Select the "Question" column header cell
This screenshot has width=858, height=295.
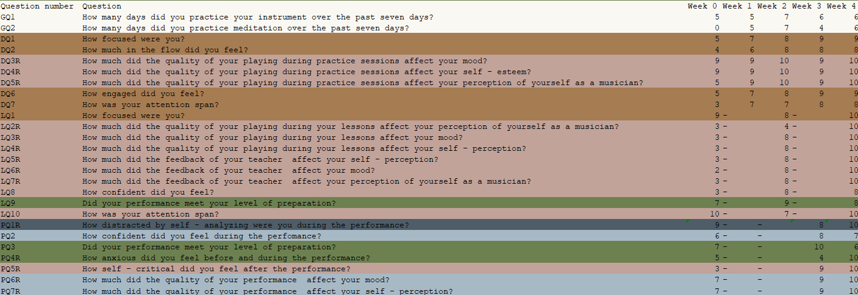102,6
